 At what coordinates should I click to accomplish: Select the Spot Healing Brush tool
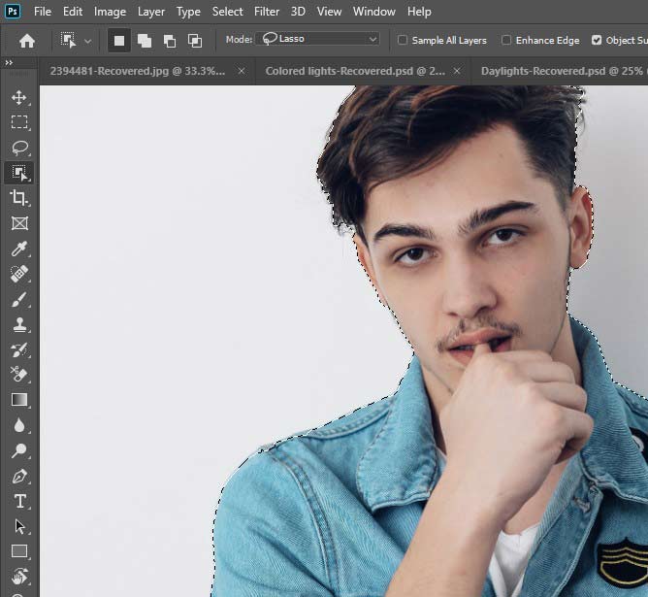pyautogui.click(x=19, y=274)
